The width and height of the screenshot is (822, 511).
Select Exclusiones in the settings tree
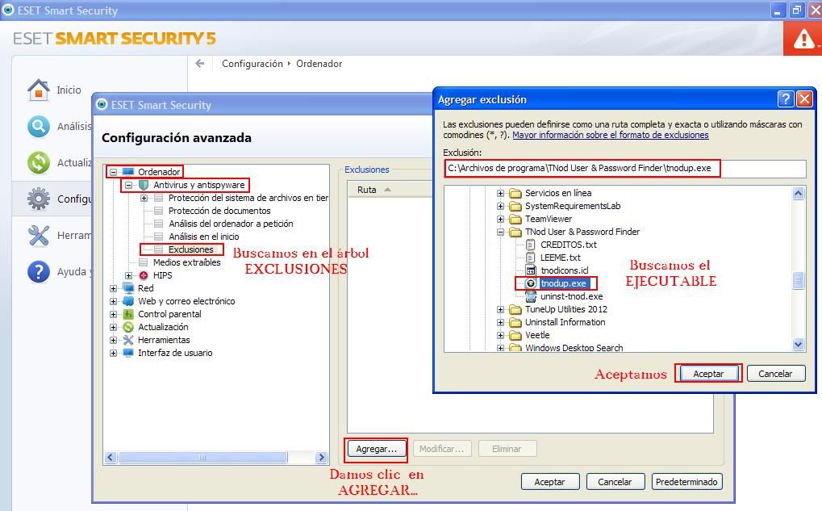191,249
